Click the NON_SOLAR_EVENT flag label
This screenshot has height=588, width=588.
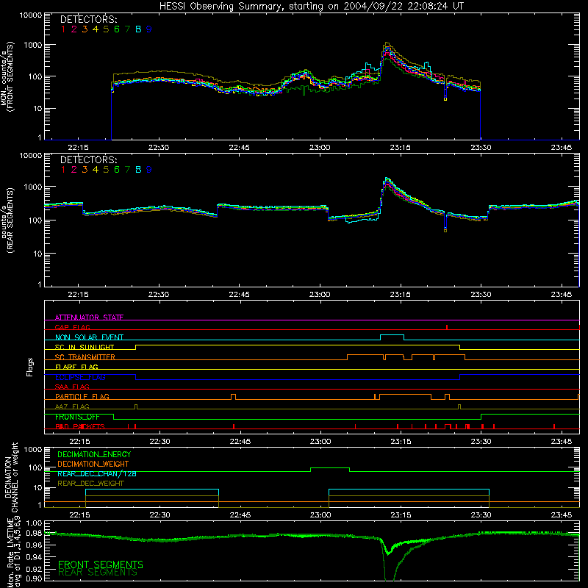pyautogui.click(x=89, y=337)
